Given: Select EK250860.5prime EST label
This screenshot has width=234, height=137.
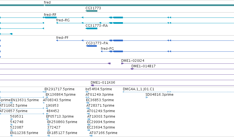Looking at the screenshot, I should 62,122.
